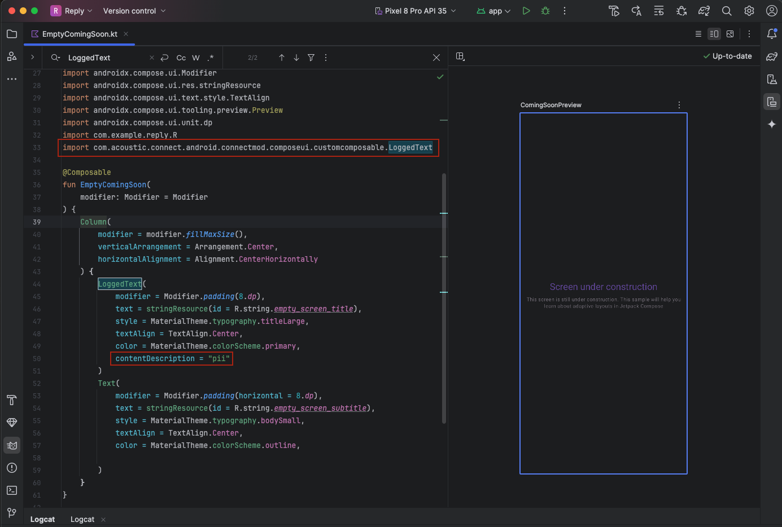Image resolution: width=782 pixels, height=527 pixels.
Task: Open the Git version control tool window
Action: pos(12,512)
